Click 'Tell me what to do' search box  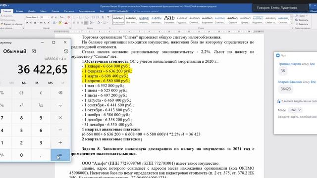(x=146, y=11)
